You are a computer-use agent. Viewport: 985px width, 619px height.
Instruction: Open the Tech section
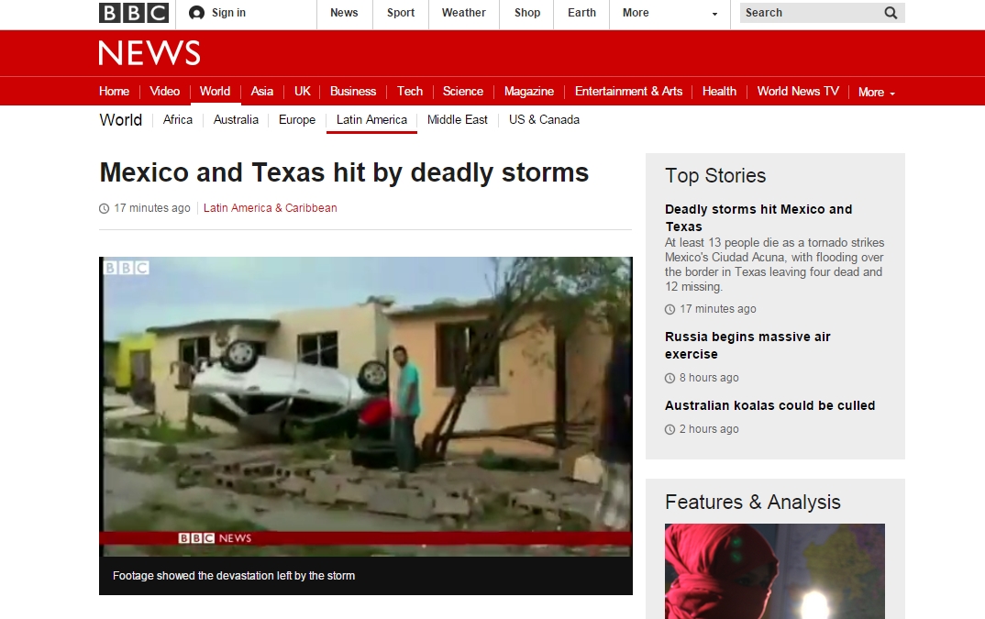pyautogui.click(x=410, y=91)
